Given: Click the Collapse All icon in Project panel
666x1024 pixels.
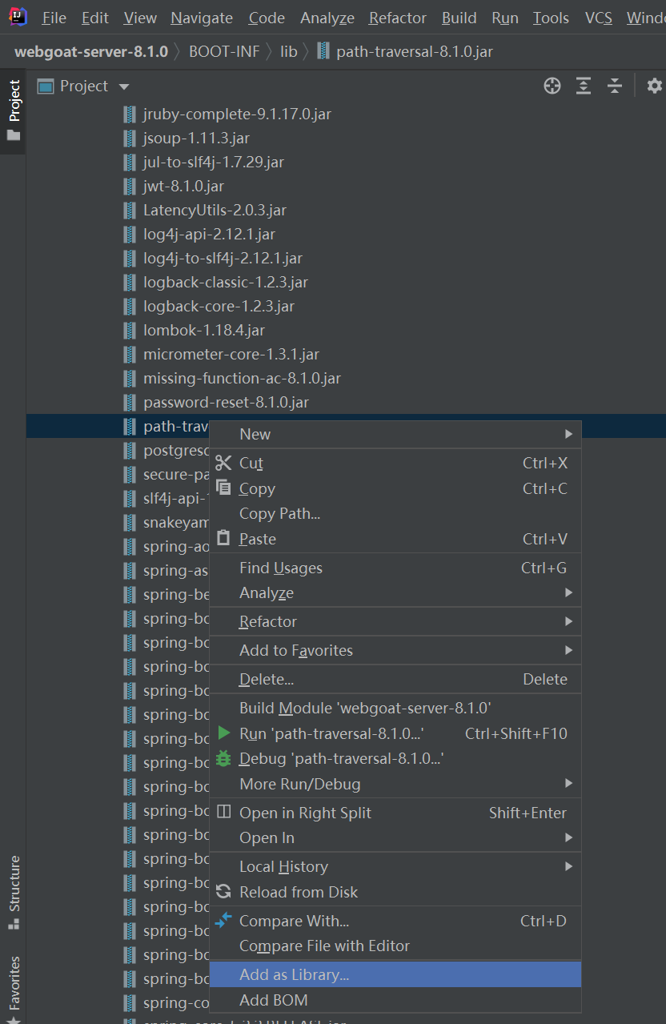Looking at the screenshot, I should 615,86.
